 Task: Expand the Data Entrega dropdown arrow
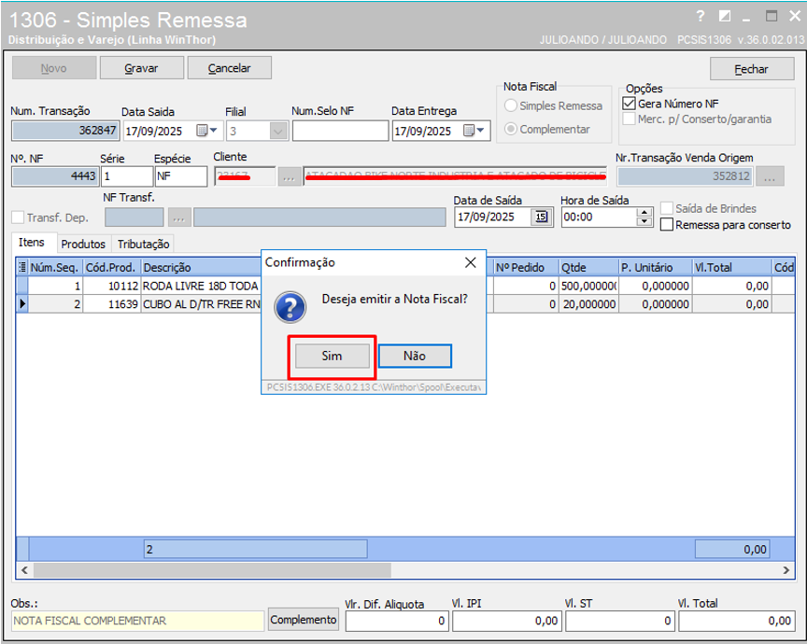[x=480, y=131]
